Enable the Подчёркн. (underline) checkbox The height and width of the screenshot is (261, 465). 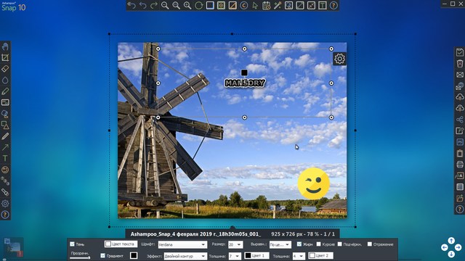tap(340, 244)
